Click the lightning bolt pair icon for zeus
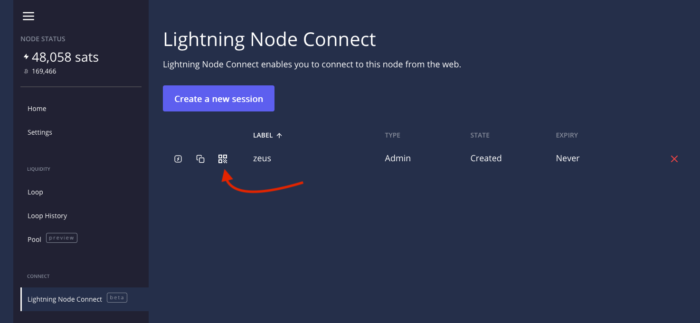Image resolution: width=700 pixels, height=323 pixels. 178,159
